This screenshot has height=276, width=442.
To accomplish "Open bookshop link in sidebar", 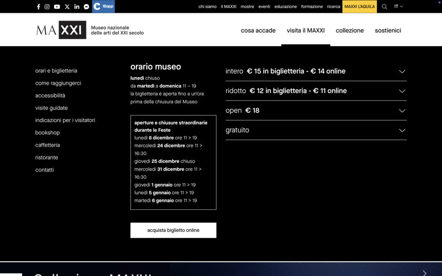I will [47, 133].
